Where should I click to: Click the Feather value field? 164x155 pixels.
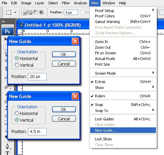tap(71, 12)
